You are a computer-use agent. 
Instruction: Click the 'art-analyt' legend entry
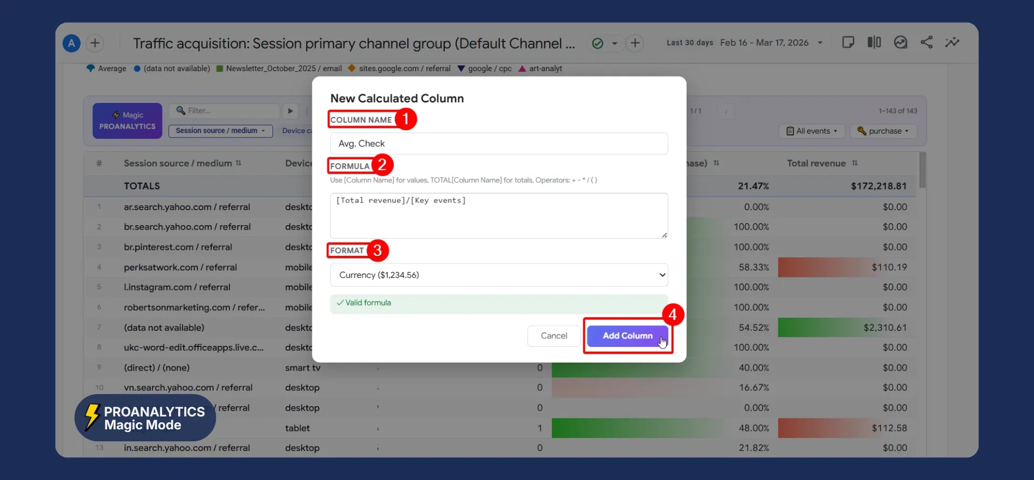tap(540, 68)
